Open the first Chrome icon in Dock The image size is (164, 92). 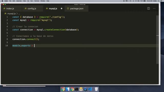tap(63, 89)
